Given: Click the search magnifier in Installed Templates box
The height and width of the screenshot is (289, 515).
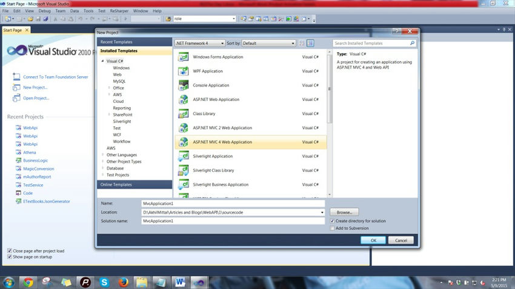Looking at the screenshot, I should [412, 43].
